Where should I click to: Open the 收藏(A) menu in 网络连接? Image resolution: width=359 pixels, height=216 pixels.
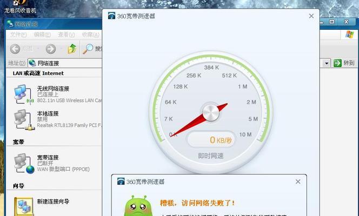pyautogui.click(x=91, y=35)
